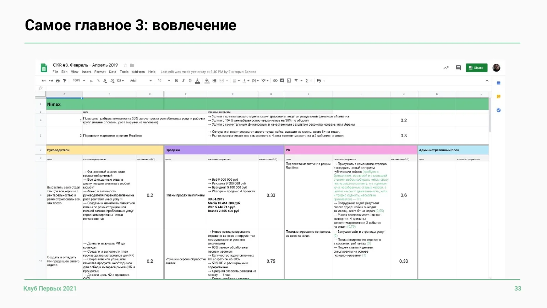Open the 123 number format dropdown

tap(120, 81)
